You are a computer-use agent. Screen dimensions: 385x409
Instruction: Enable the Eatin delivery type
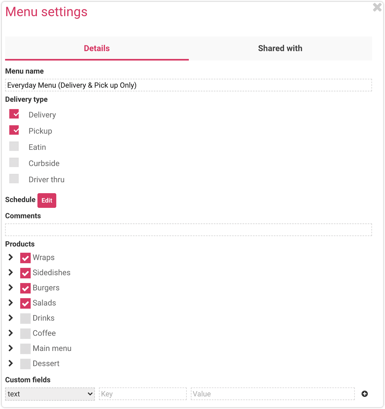(14, 146)
